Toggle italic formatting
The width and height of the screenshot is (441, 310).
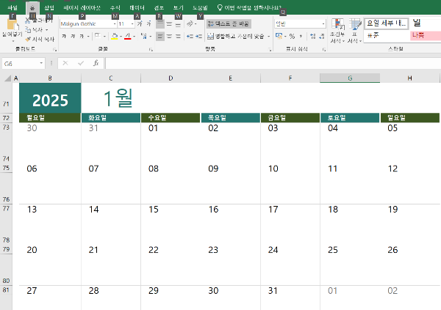coord(73,36)
